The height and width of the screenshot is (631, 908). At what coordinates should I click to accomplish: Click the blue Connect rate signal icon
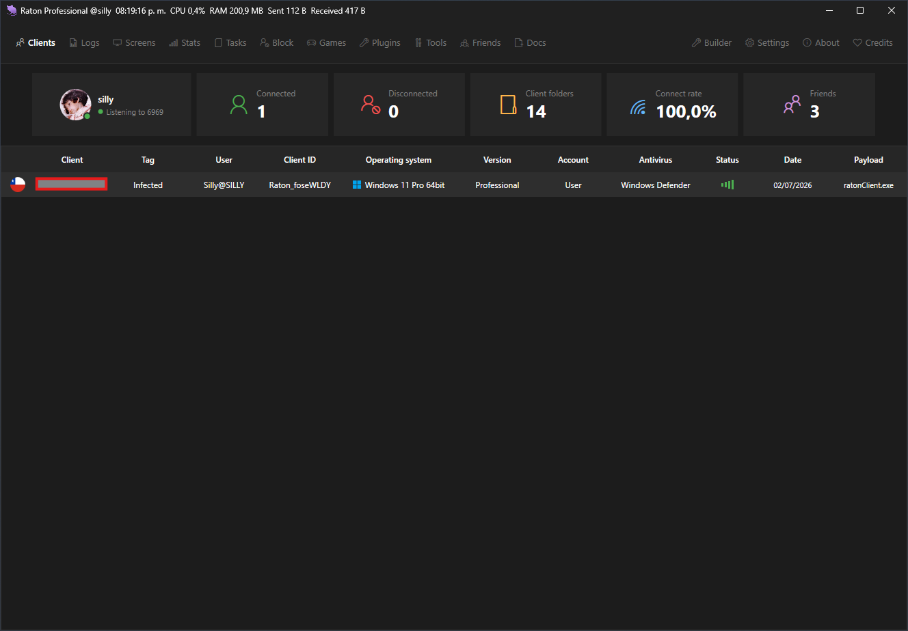[x=638, y=107]
